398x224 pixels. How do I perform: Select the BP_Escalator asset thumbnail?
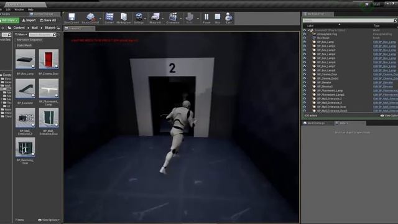click(25, 88)
